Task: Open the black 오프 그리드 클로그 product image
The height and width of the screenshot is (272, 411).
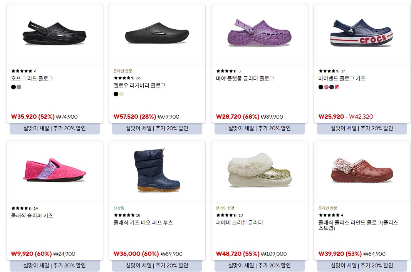Action: [55, 34]
